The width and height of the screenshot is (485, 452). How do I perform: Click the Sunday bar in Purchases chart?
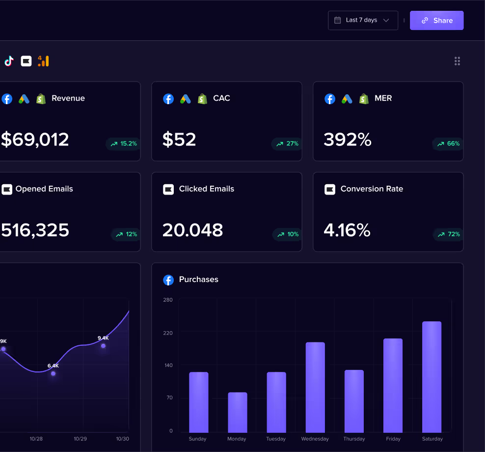(x=199, y=402)
